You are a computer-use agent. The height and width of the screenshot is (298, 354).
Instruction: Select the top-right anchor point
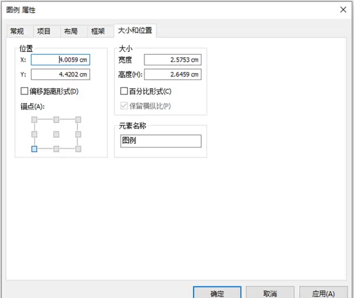(x=78, y=120)
